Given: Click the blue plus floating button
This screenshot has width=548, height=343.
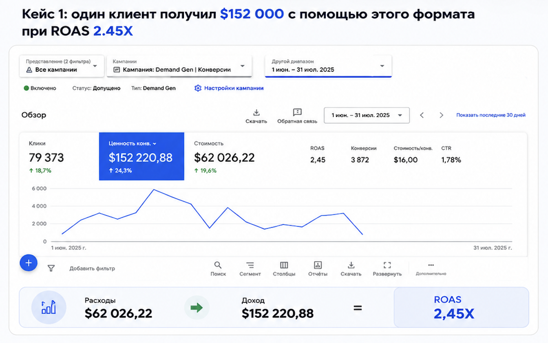Looking at the screenshot, I should (29, 263).
